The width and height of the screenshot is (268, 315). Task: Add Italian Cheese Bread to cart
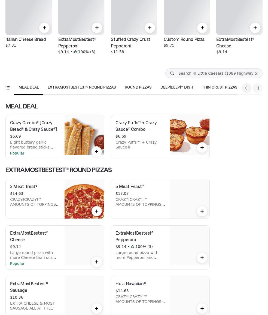44,28
